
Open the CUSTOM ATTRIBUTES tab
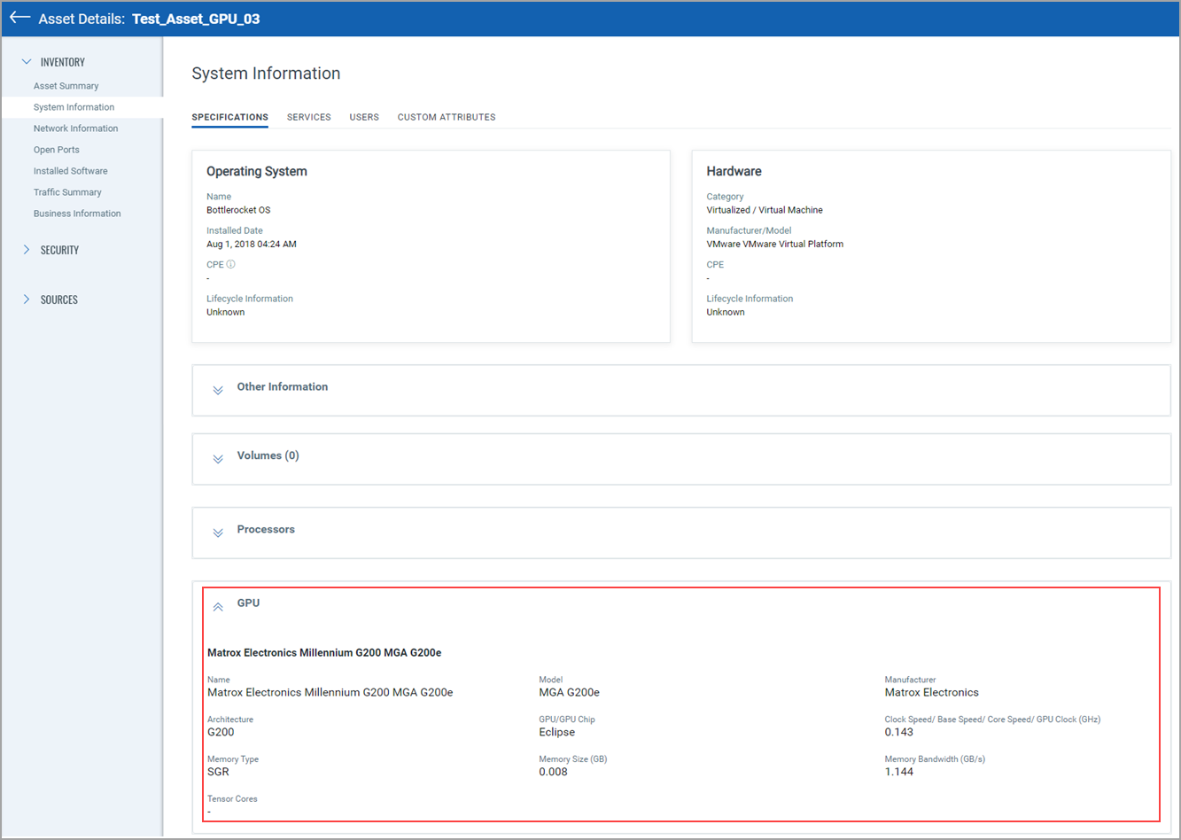click(447, 117)
